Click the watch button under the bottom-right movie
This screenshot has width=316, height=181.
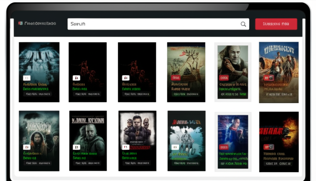tap(279, 163)
